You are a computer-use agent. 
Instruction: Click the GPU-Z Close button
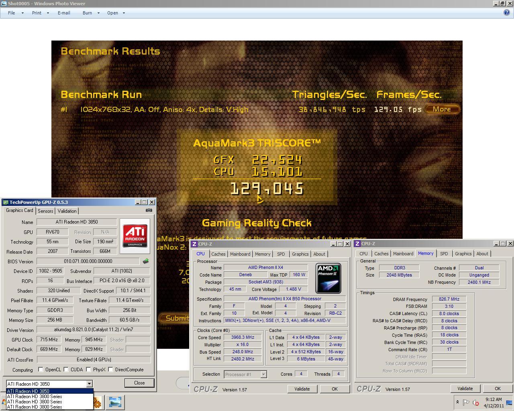[x=139, y=383]
